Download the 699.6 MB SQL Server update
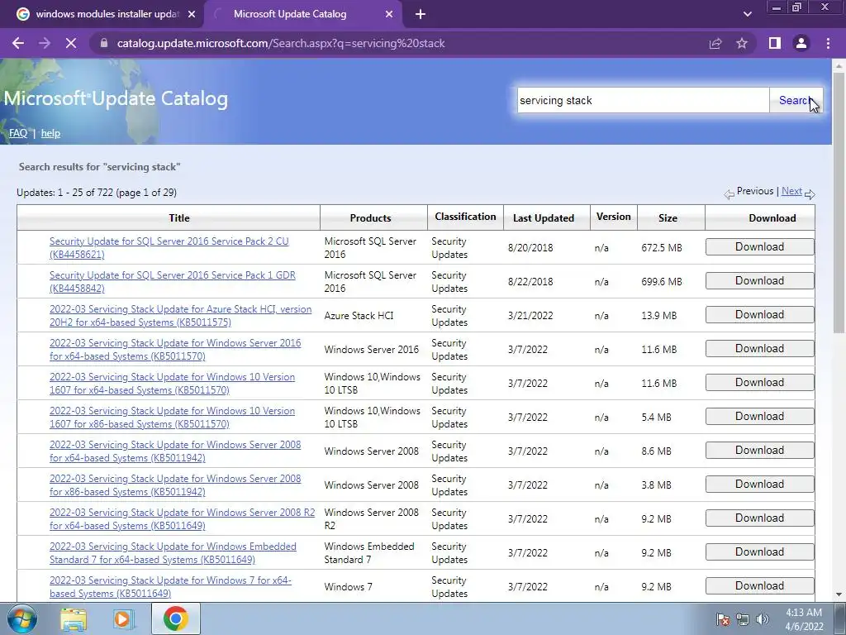Viewport: 846px width, 635px height. [760, 281]
